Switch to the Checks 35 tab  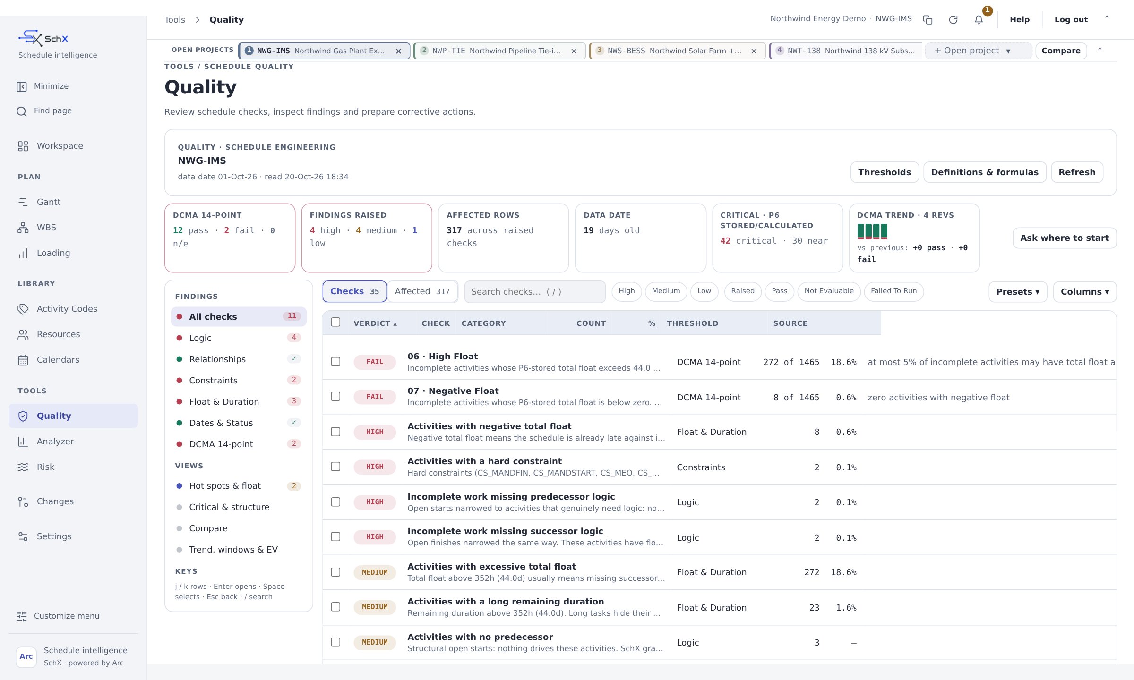point(354,291)
